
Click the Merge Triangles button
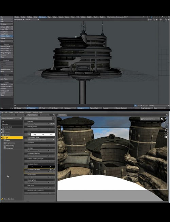point(6,53)
